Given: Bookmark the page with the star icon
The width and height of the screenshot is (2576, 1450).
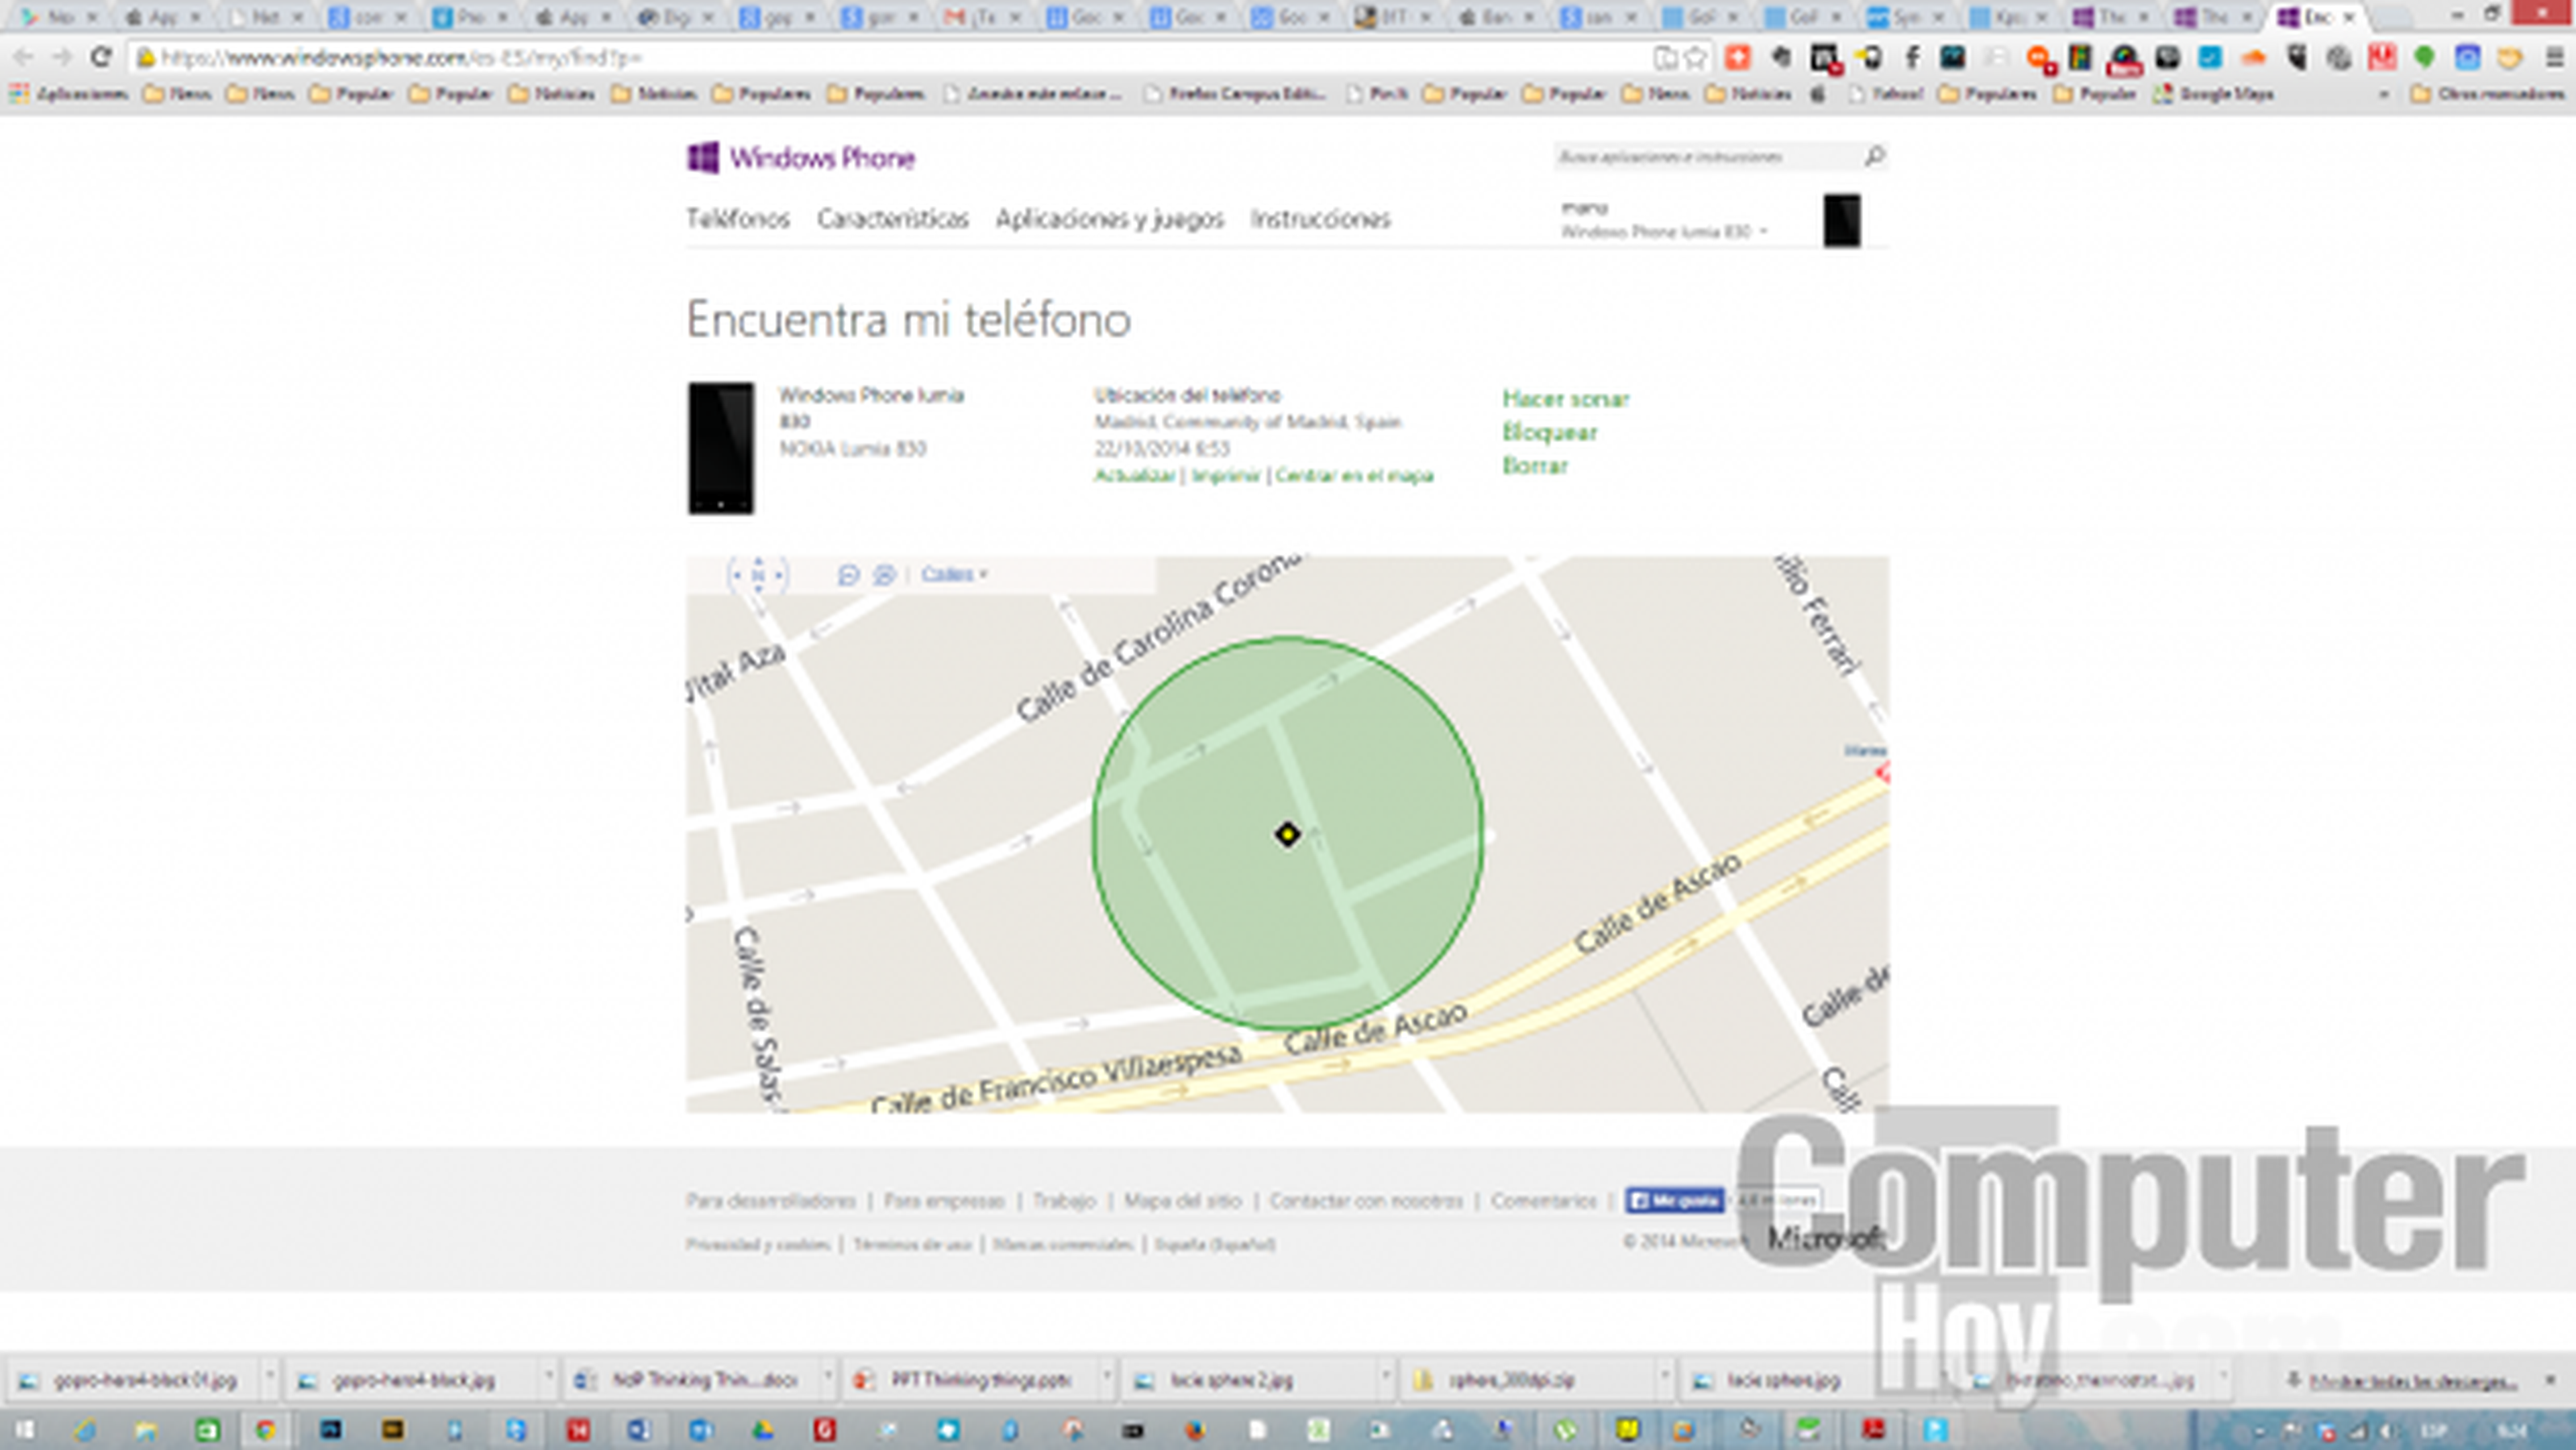Looking at the screenshot, I should (x=1695, y=58).
